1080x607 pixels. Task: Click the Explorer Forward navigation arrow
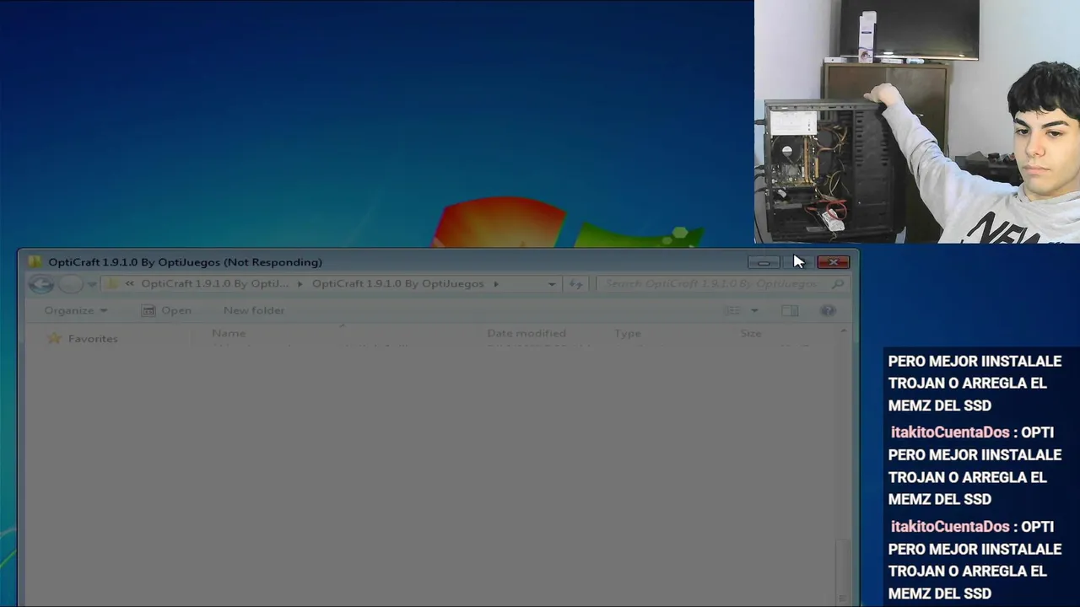pos(71,284)
